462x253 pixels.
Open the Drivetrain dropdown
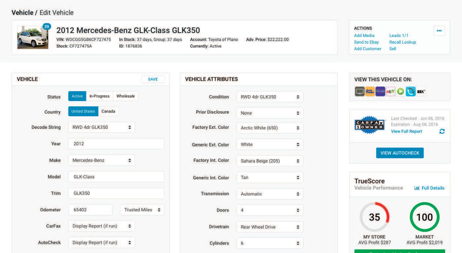point(270,227)
